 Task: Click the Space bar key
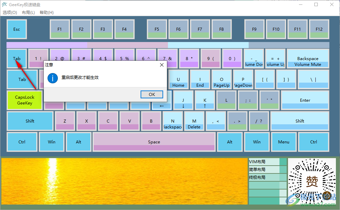click(154, 142)
